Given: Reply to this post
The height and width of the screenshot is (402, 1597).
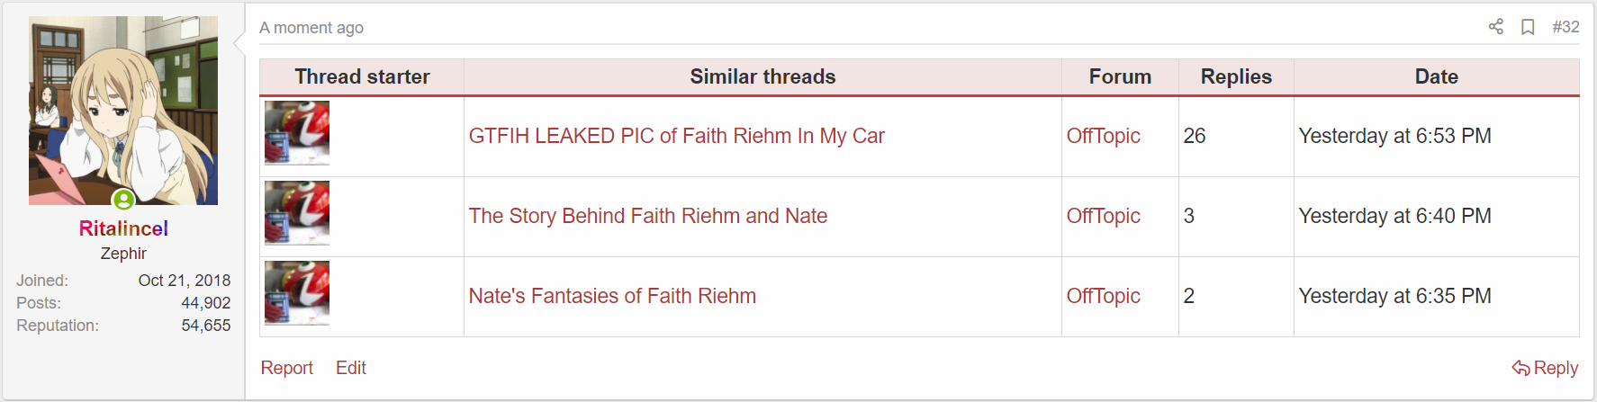Looking at the screenshot, I should (x=1546, y=368).
